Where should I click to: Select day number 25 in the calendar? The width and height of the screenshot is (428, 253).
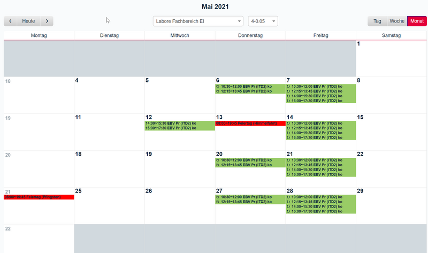click(78, 191)
